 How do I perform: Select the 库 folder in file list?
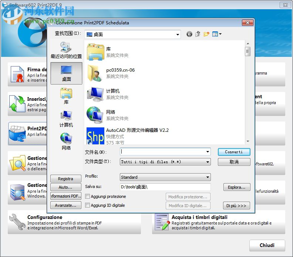pos(108,52)
